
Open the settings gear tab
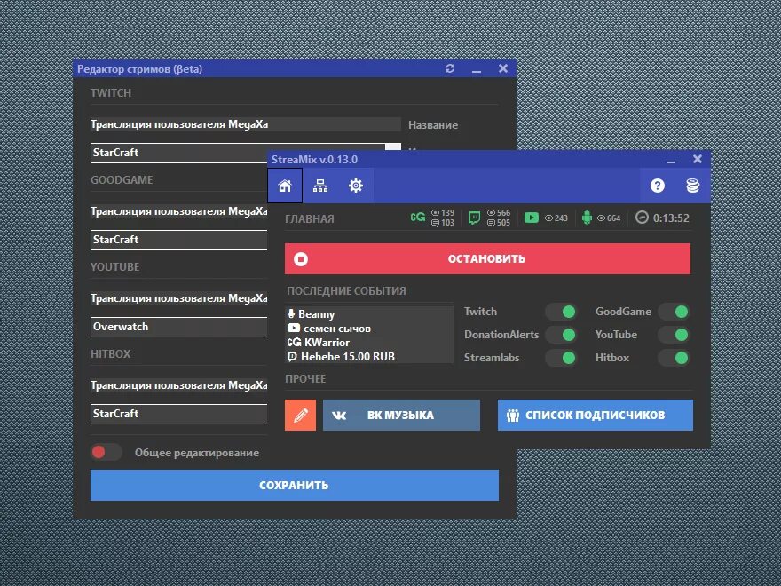pyautogui.click(x=356, y=186)
